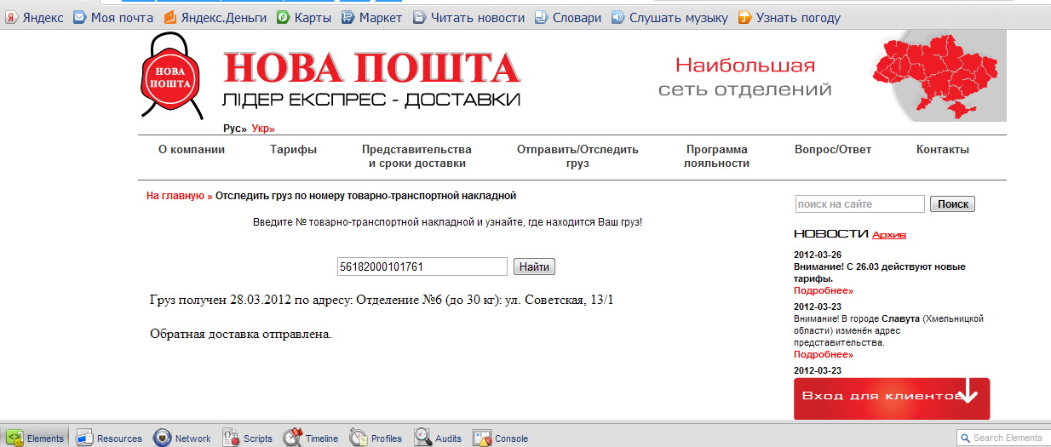Open Представительства и сроки доставки page
This screenshot has height=447, width=1051.
[416, 156]
